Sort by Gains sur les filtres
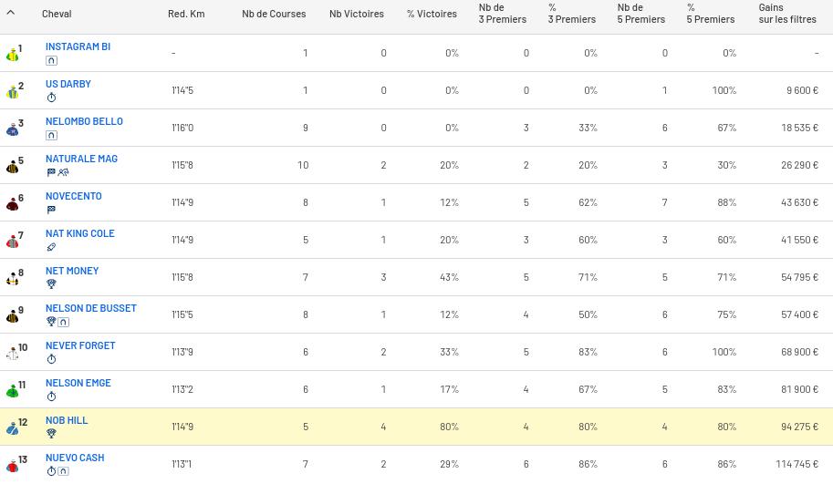833x484 pixels. coord(786,14)
